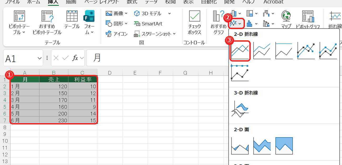The height and width of the screenshot is (165, 342).
Task: Click the line chart icon in ribbon
Action: click(233, 24)
